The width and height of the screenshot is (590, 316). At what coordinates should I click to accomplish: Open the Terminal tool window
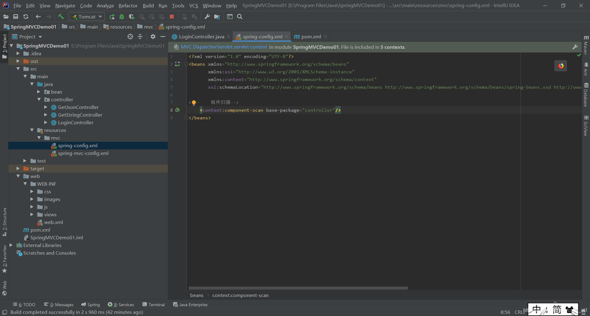pyautogui.click(x=154, y=305)
